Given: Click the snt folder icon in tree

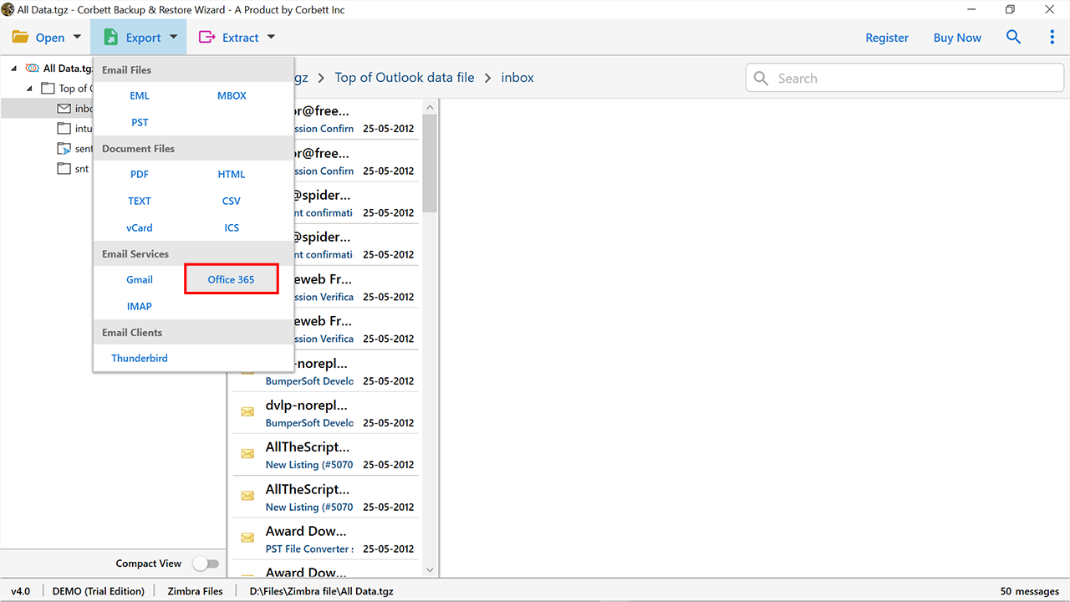Looking at the screenshot, I should tap(64, 169).
